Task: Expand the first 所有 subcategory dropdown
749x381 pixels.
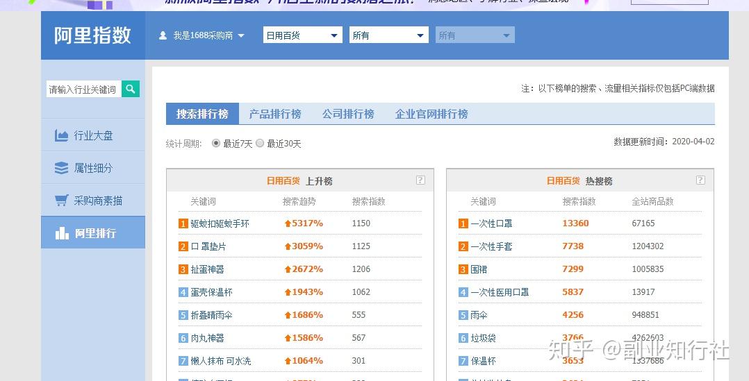Action: [x=389, y=35]
